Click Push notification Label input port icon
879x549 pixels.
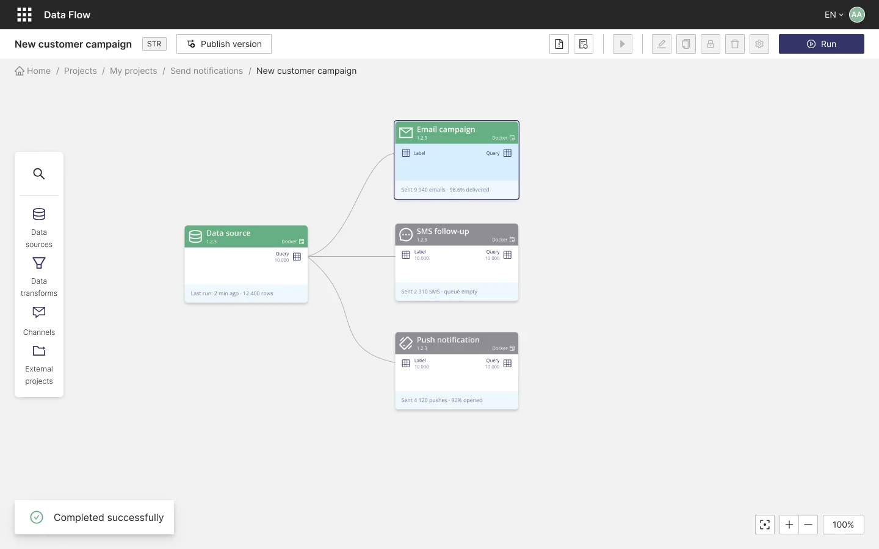click(x=406, y=364)
